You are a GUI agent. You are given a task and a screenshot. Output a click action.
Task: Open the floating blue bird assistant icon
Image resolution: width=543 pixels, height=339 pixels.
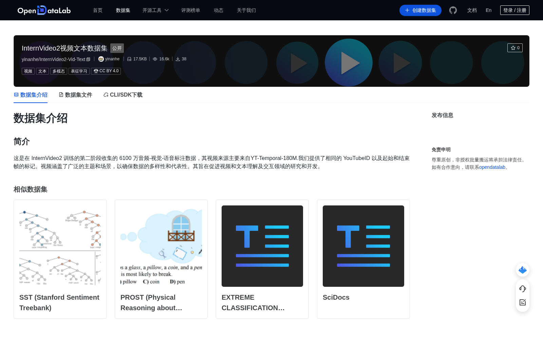tap(523, 270)
